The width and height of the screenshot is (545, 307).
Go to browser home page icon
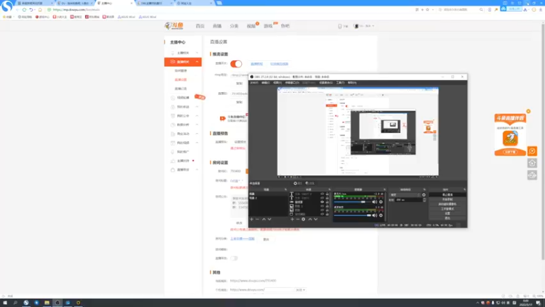coord(40,10)
